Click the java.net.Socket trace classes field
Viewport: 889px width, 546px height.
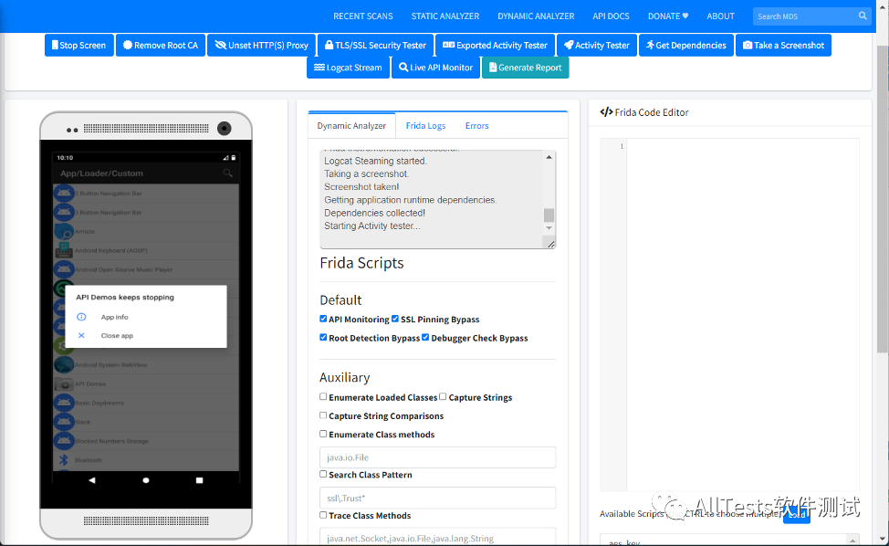click(x=438, y=537)
